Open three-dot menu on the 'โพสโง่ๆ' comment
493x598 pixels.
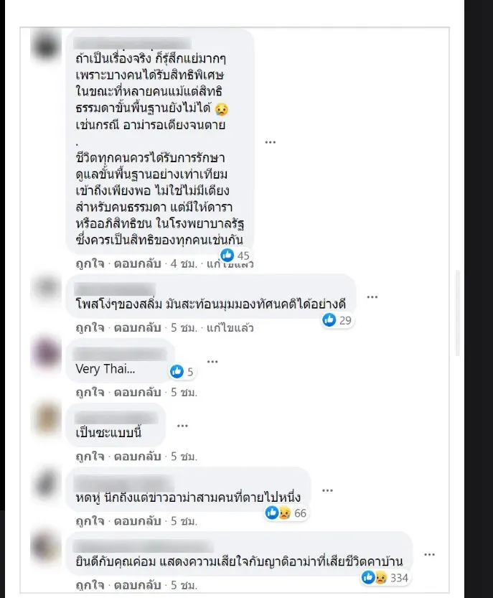coord(372,297)
